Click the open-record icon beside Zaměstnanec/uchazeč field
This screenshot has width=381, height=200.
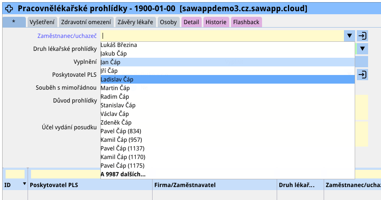click(x=362, y=36)
